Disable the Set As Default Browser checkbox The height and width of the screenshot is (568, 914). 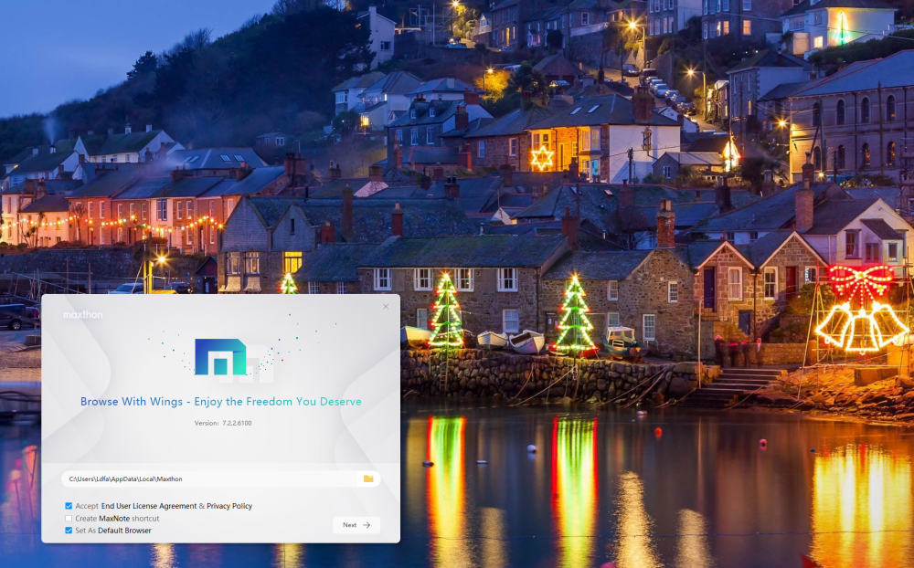(x=69, y=531)
